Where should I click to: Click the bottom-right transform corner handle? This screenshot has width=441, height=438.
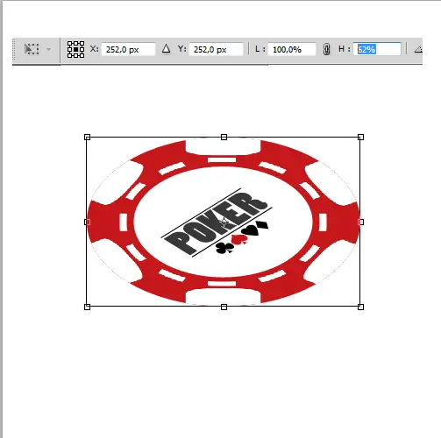[360, 307]
